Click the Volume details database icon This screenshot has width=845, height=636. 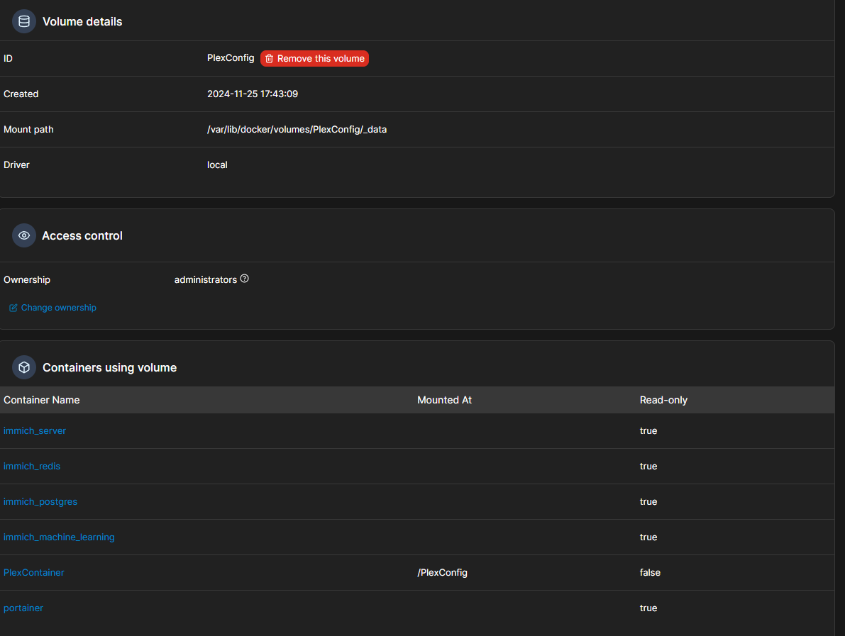[24, 21]
